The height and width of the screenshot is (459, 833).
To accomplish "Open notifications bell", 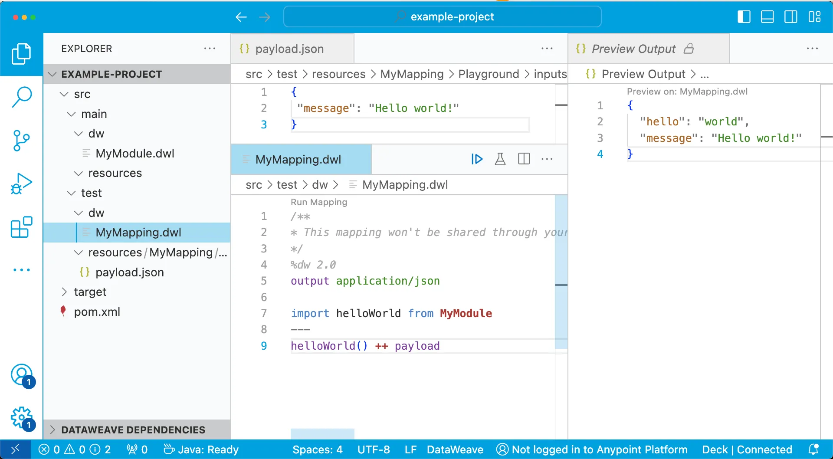I will tap(813, 449).
